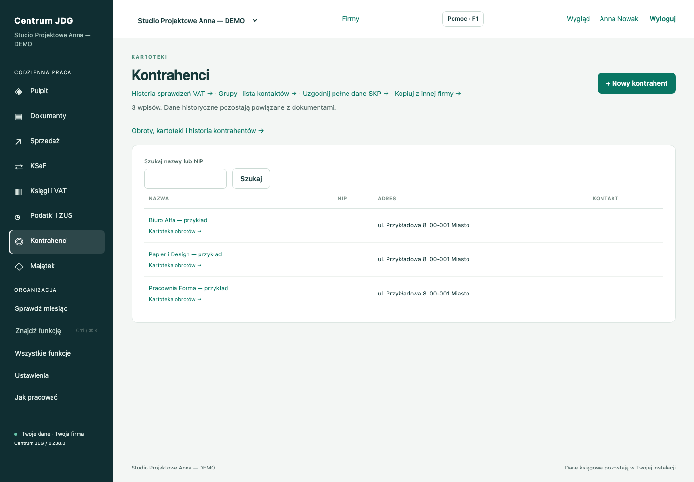Image resolution: width=694 pixels, height=482 pixels.
Task: Open Grupy i lista kontaktów link
Action: [257, 94]
